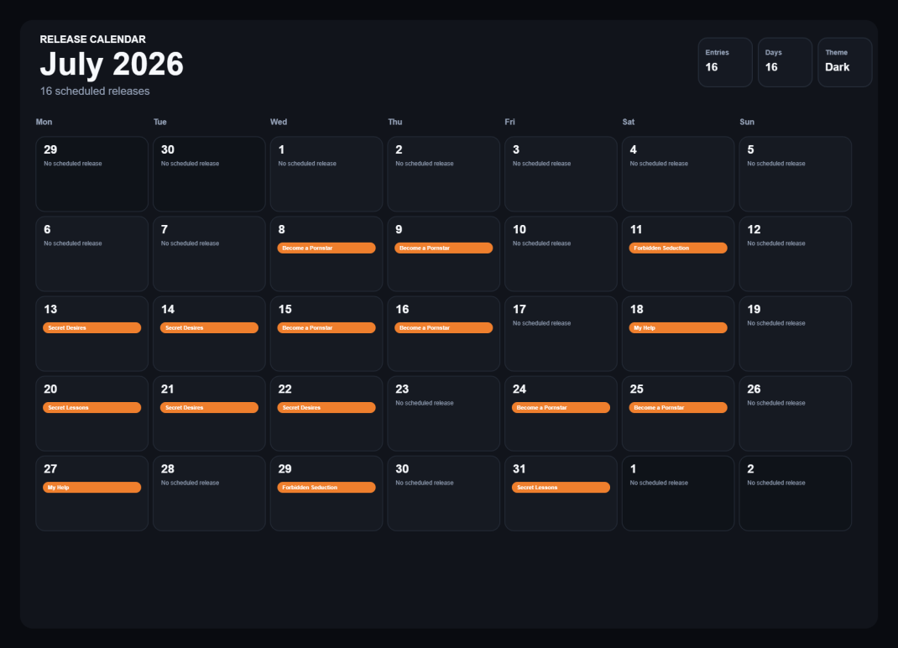Click the July 2026 month title

point(112,64)
